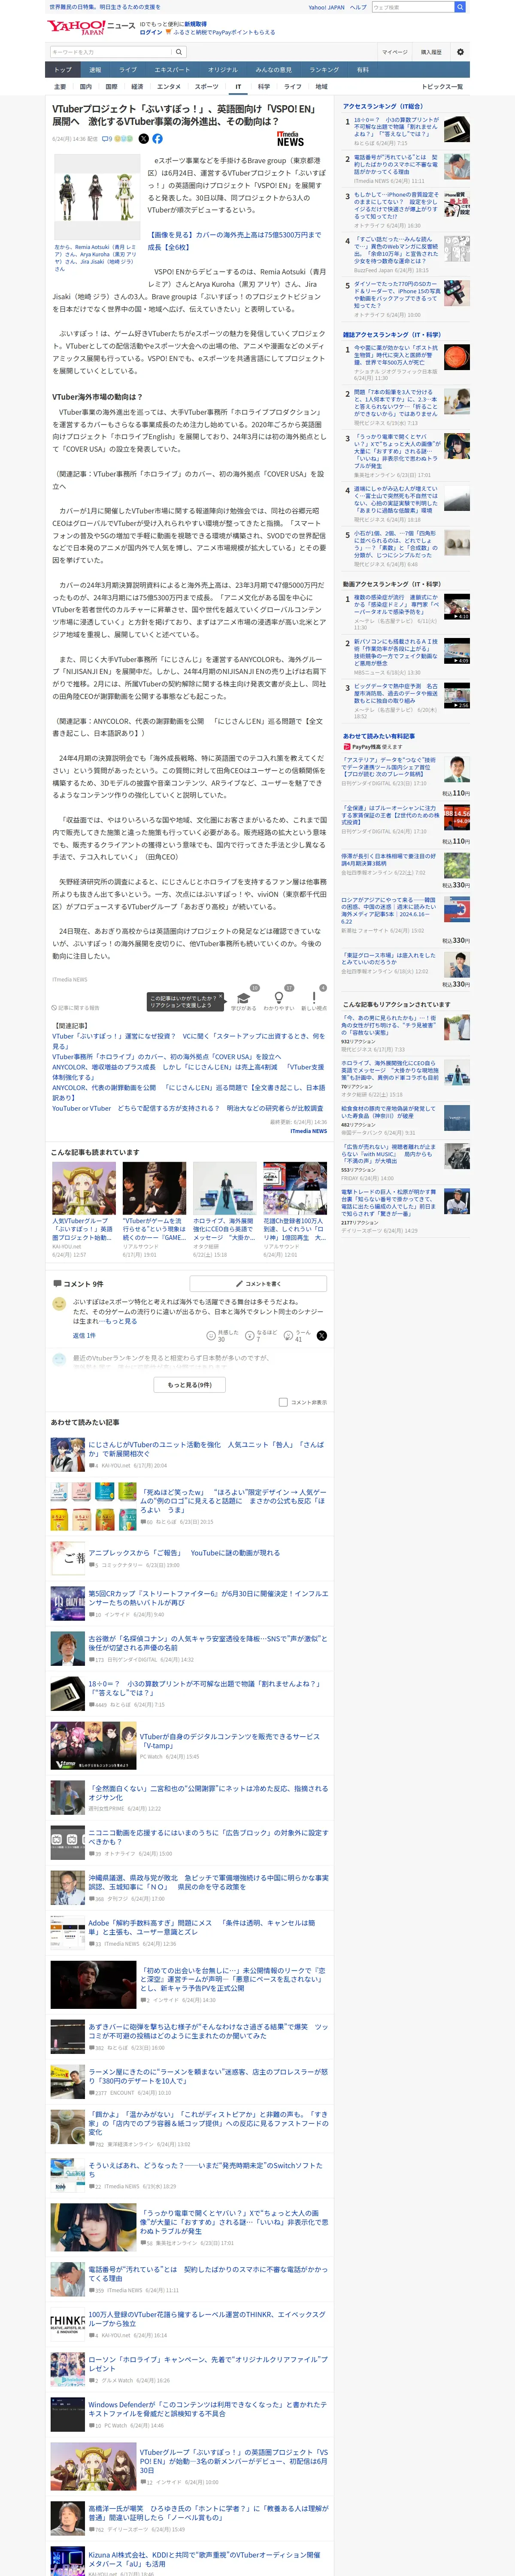This screenshot has width=515, height=2576.
Task: Open the ヘルプ link at top
Action: click(358, 7)
